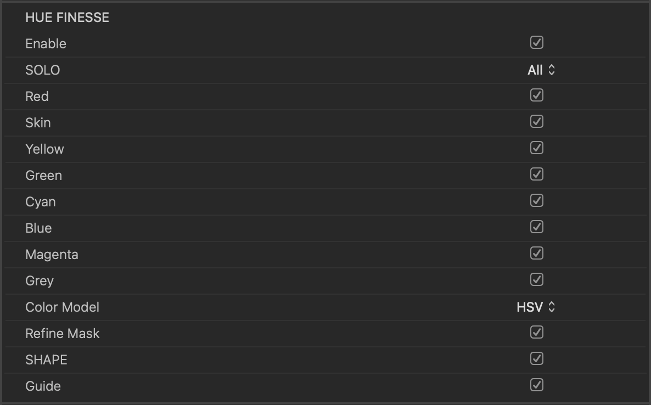Toggle the Refine Mask checkbox
651x405 pixels.
(x=536, y=332)
